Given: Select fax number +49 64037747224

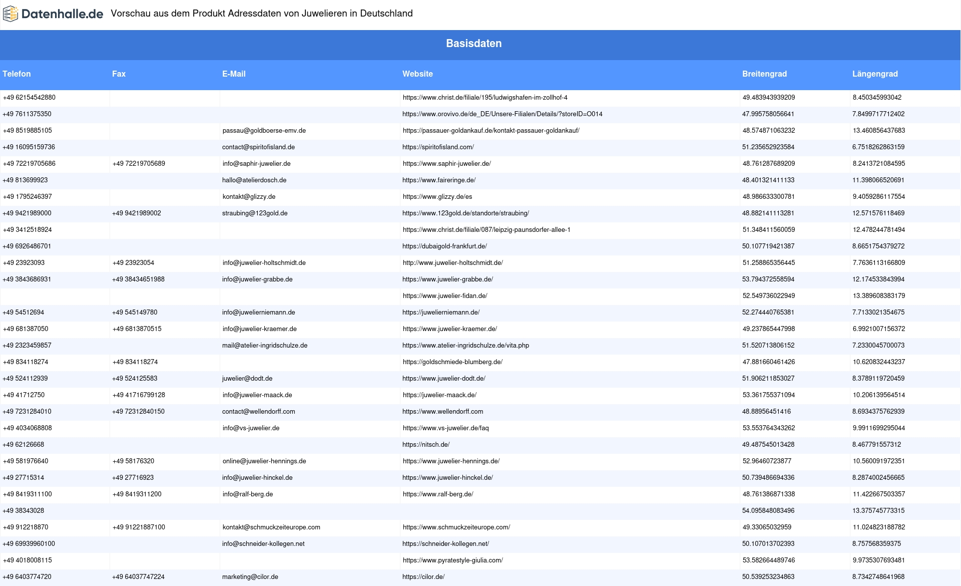Looking at the screenshot, I should [x=138, y=577].
